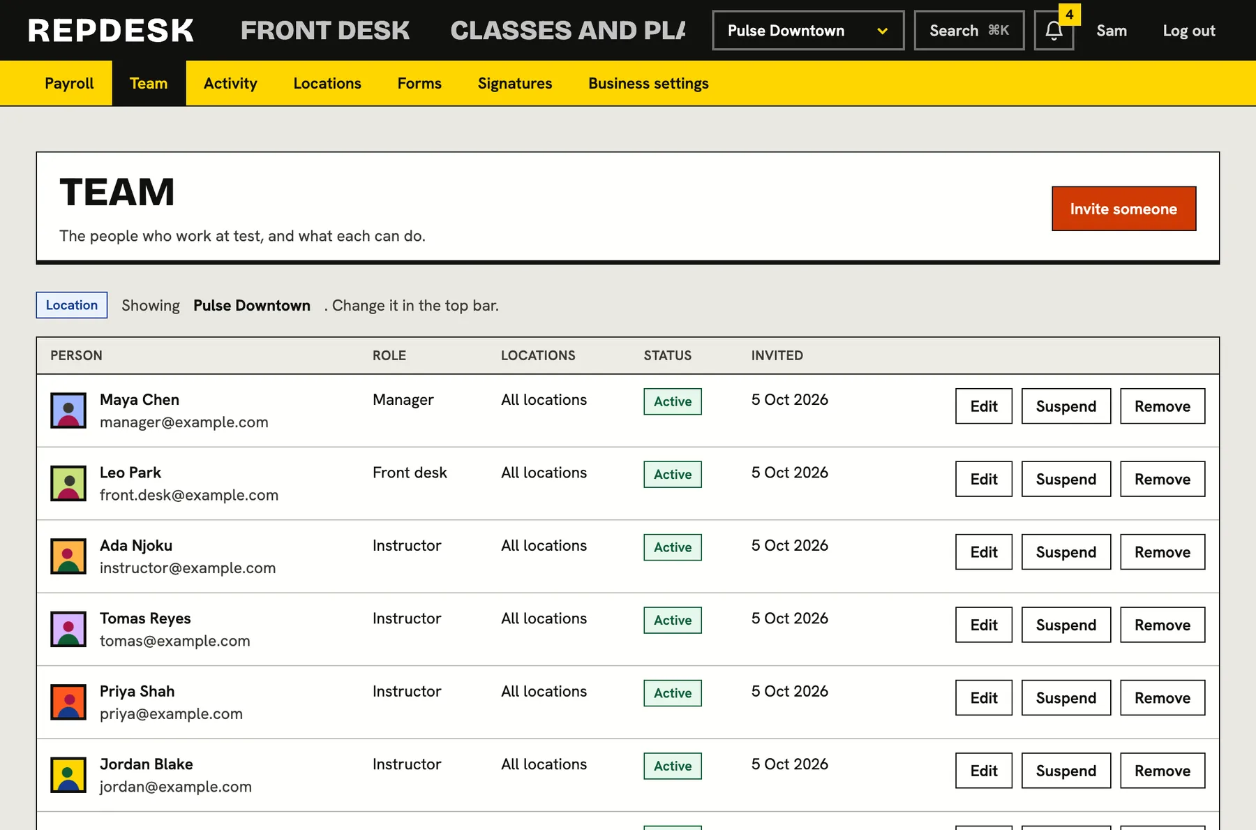Click Maya Chen's avatar icon
The height and width of the screenshot is (830, 1256).
(x=68, y=410)
